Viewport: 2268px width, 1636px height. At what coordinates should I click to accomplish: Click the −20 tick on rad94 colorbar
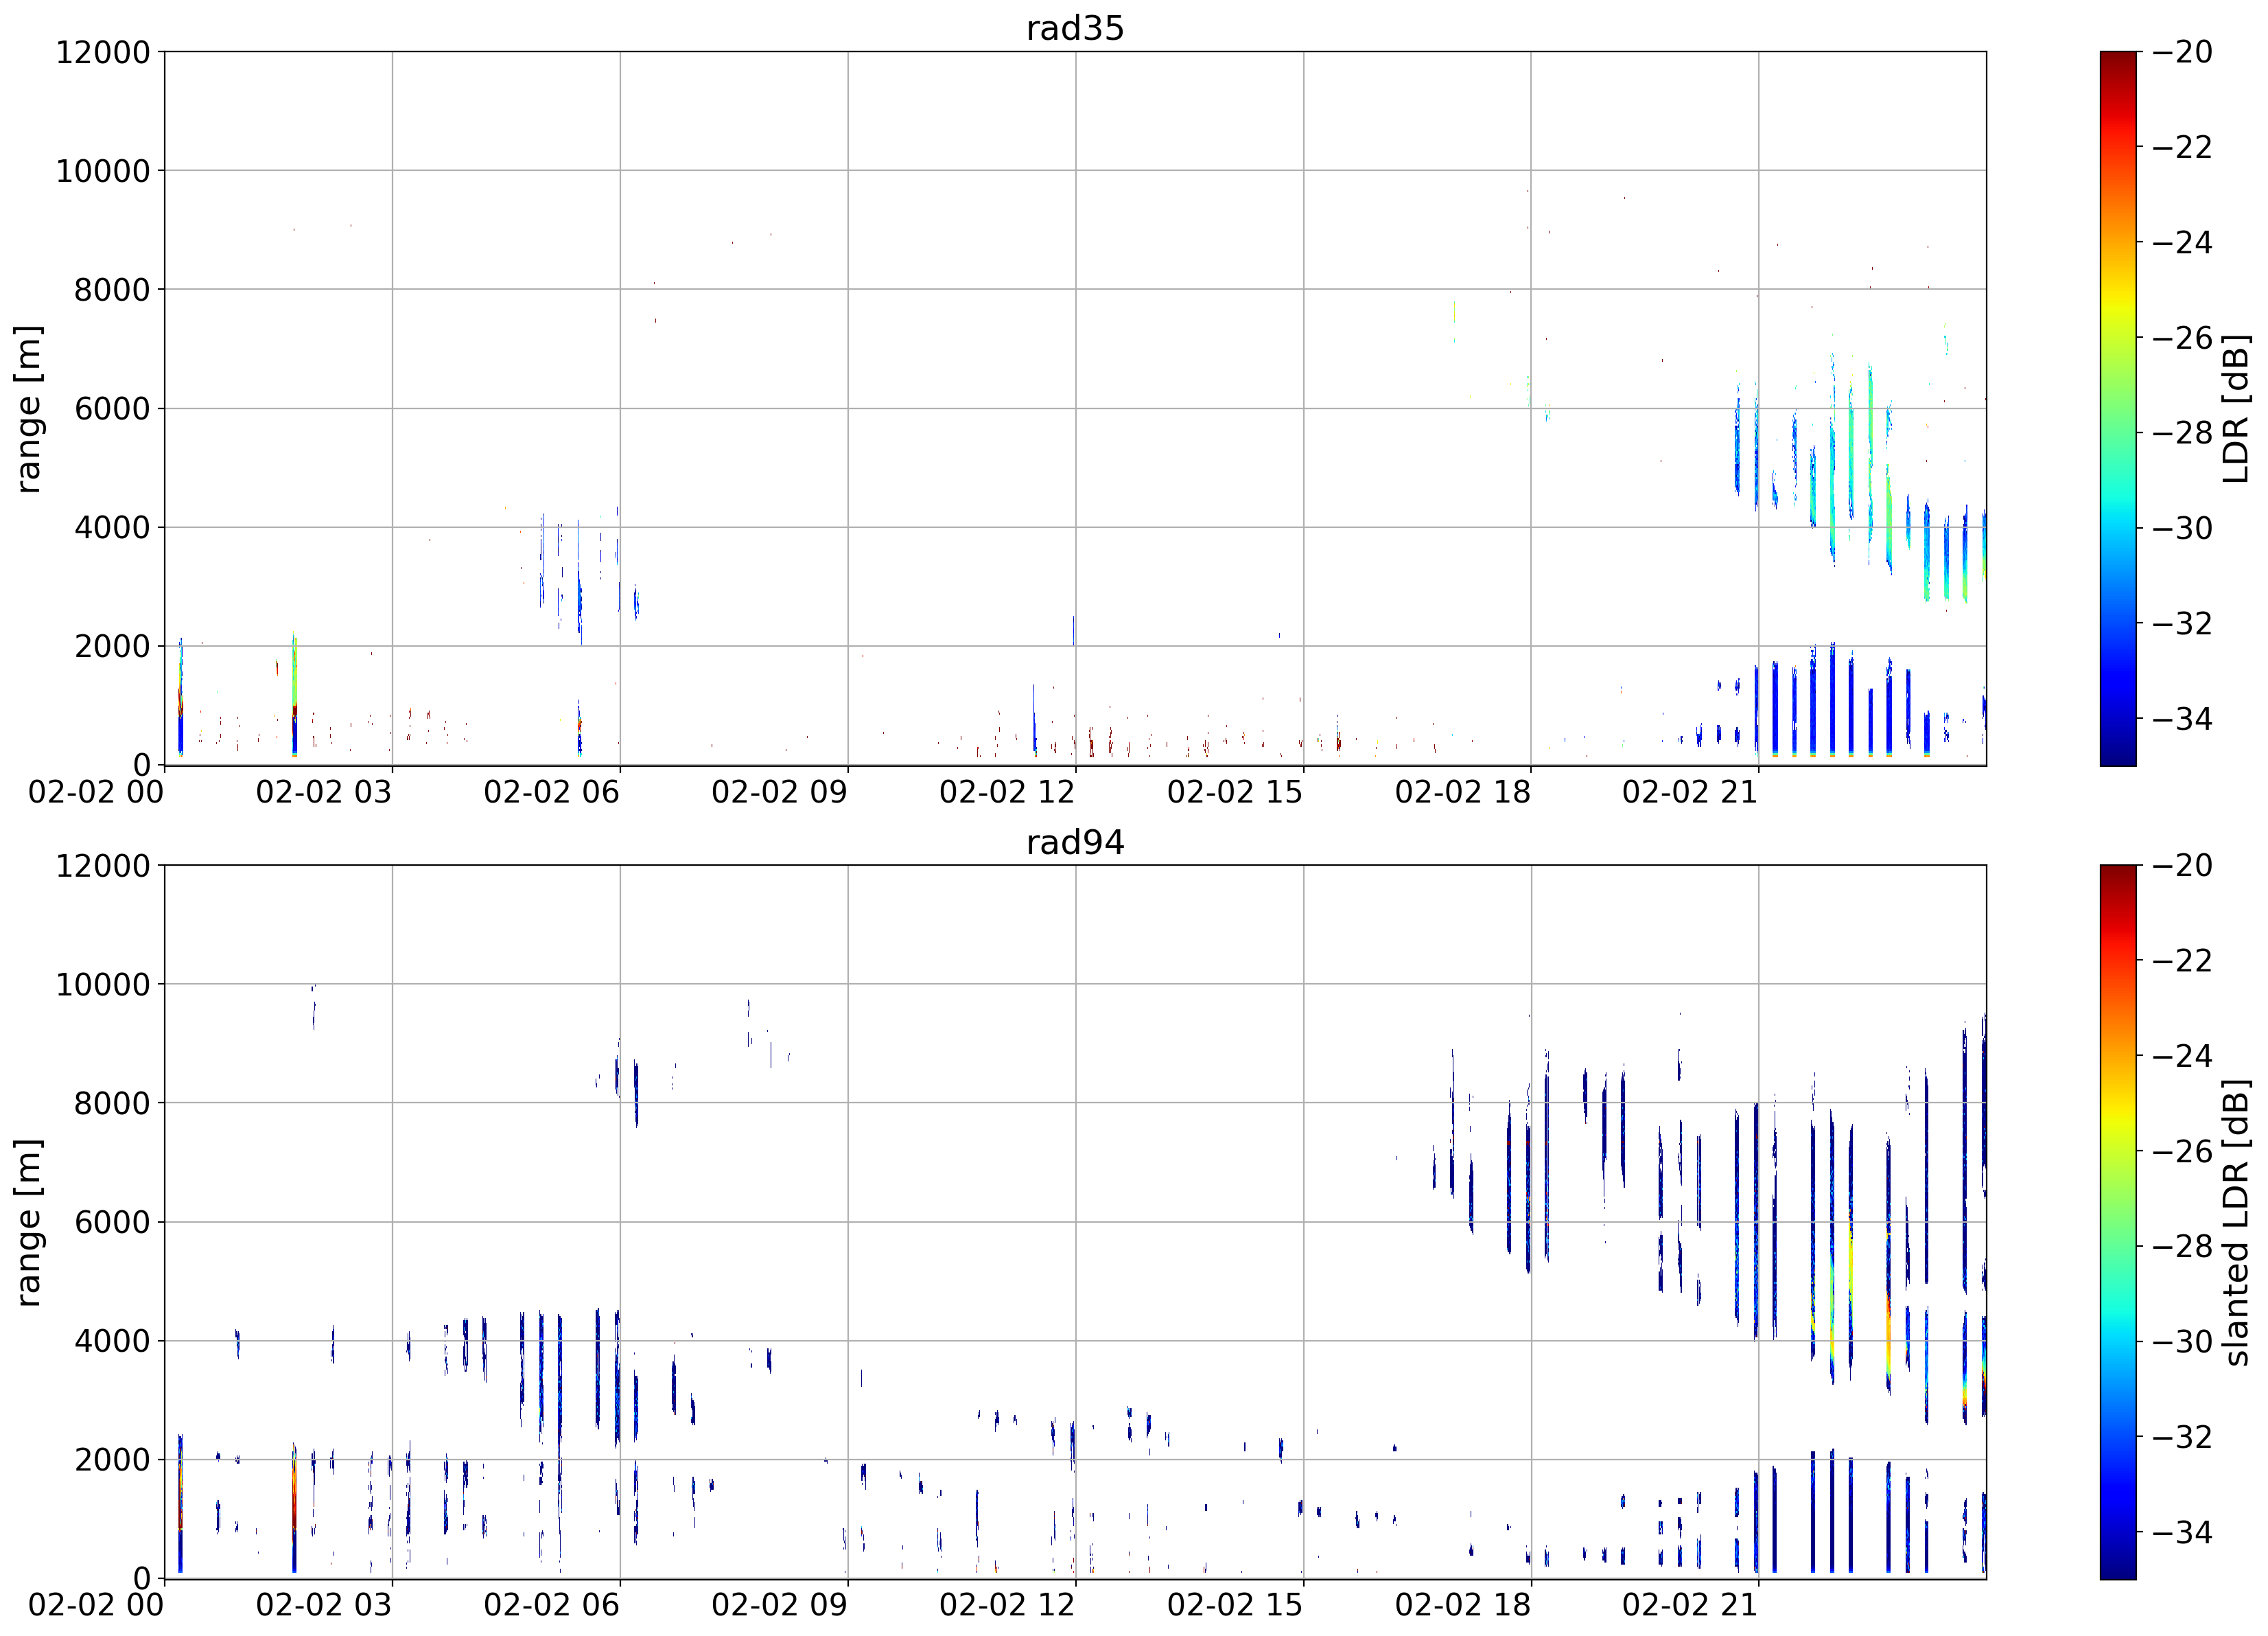point(2182,866)
